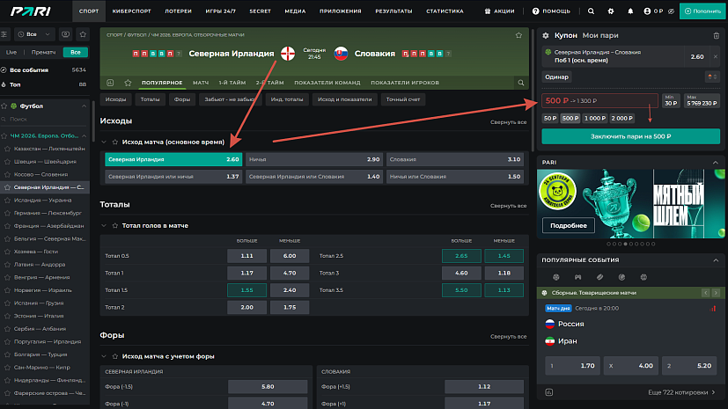The image size is (728, 409).
Task: Switch the event filter to Live
Action: (x=11, y=53)
